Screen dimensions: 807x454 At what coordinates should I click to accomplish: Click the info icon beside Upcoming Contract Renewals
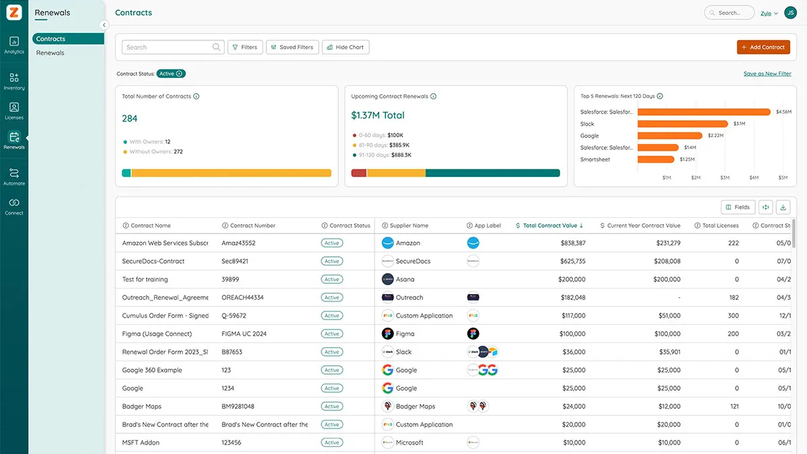tap(433, 96)
